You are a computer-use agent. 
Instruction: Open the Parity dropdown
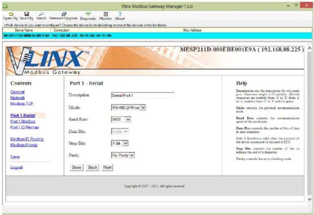[123, 155]
